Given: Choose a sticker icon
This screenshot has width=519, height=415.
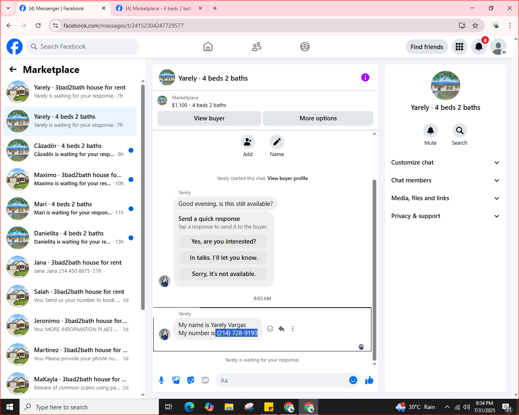Looking at the screenshot, I should coord(191,380).
